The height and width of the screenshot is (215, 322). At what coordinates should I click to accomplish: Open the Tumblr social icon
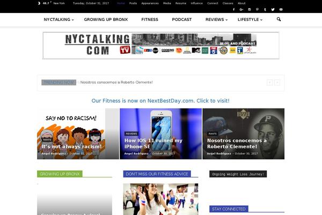click(x=265, y=10)
